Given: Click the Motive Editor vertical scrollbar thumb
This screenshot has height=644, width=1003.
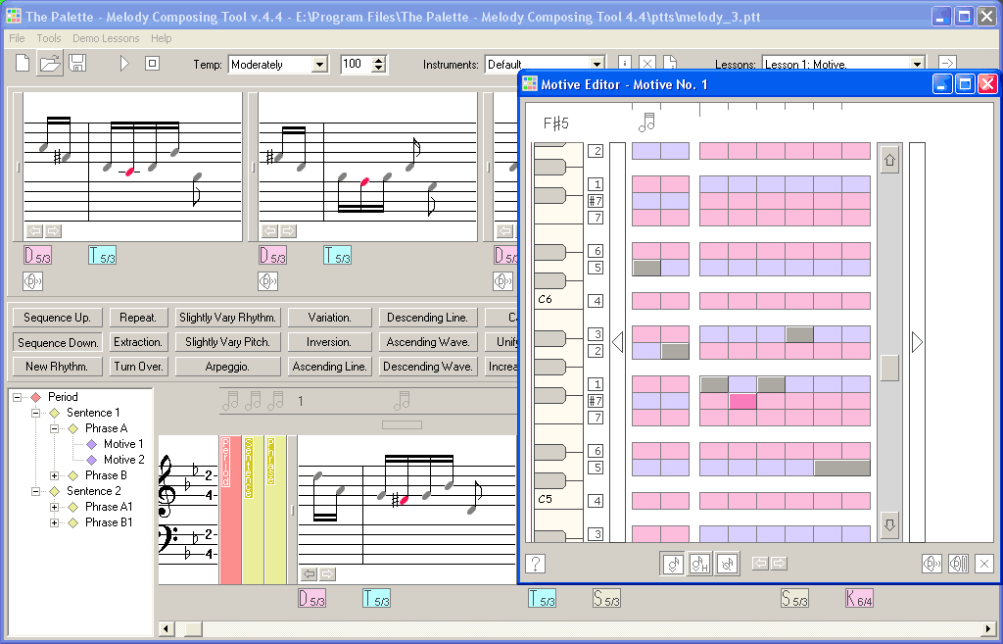Looking at the screenshot, I should tap(889, 368).
